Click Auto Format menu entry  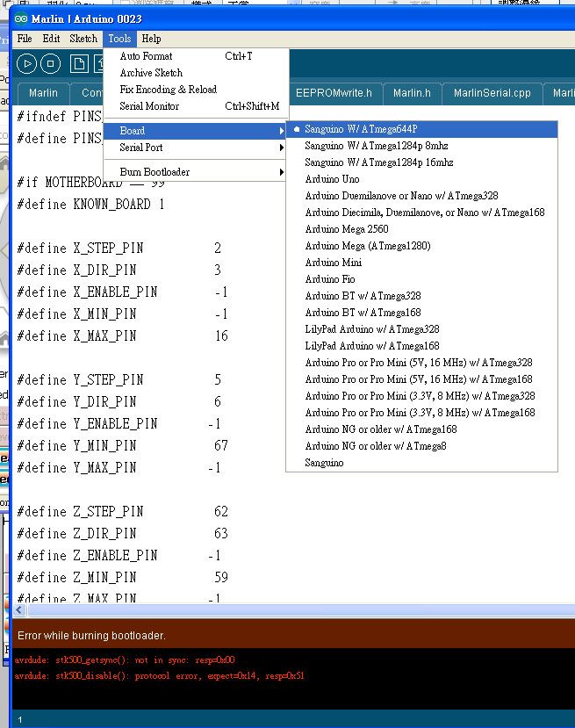coord(195,56)
